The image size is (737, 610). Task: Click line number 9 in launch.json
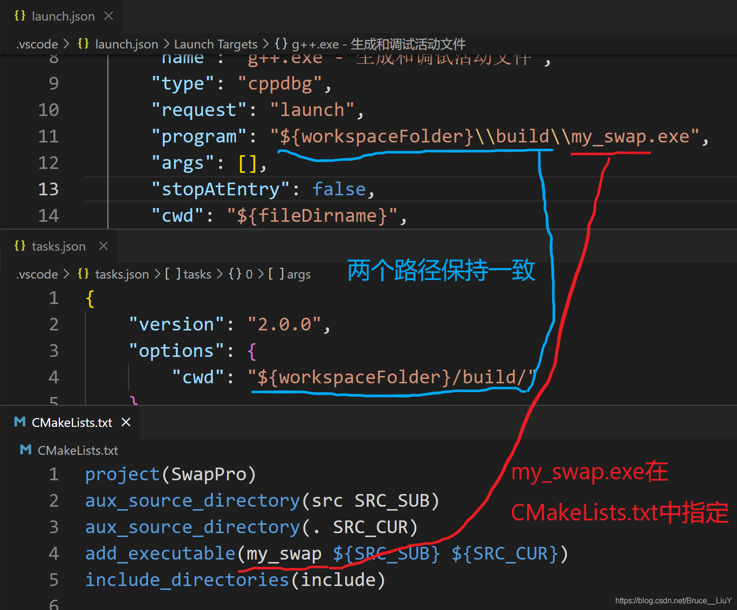coord(53,83)
